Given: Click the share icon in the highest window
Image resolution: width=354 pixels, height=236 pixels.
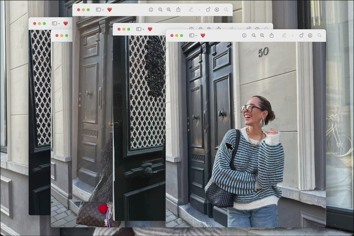Looking at the screenshot, I should (178, 9).
